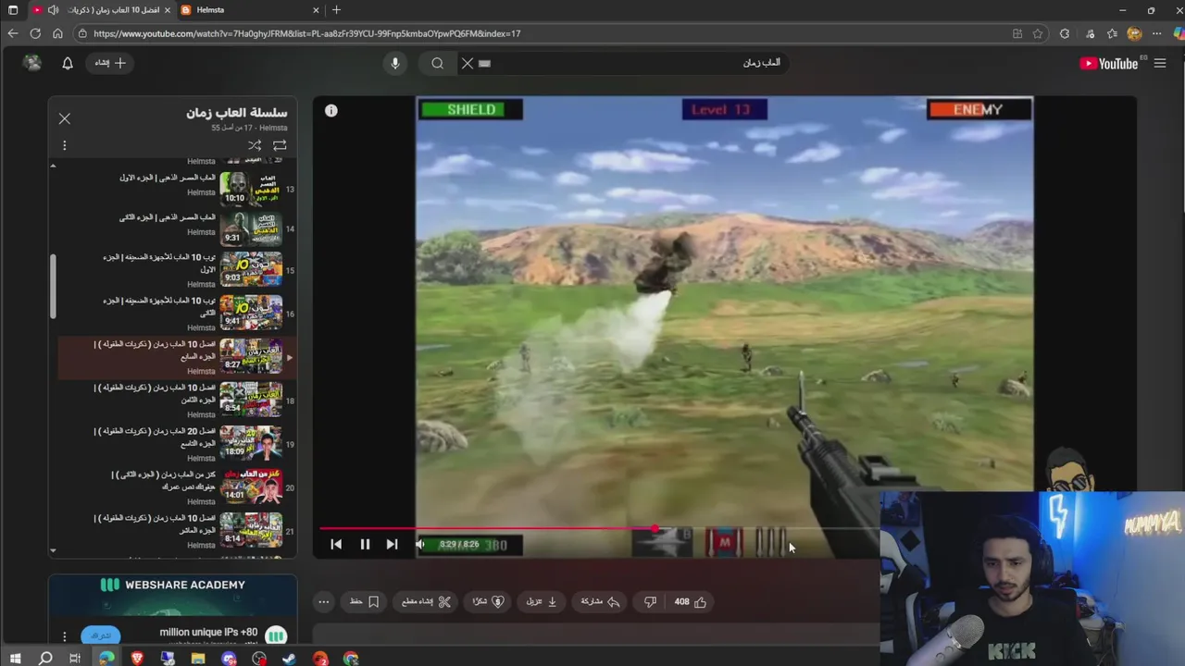This screenshot has width=1185, height=666.
Task: Close the YouTube video tab
Action: pos(167,10)
